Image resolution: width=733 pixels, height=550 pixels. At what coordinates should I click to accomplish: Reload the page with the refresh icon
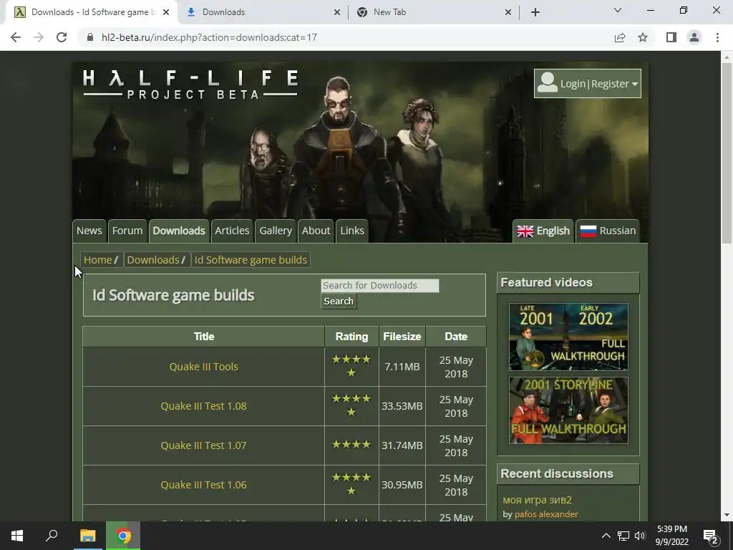pos(62,37)
